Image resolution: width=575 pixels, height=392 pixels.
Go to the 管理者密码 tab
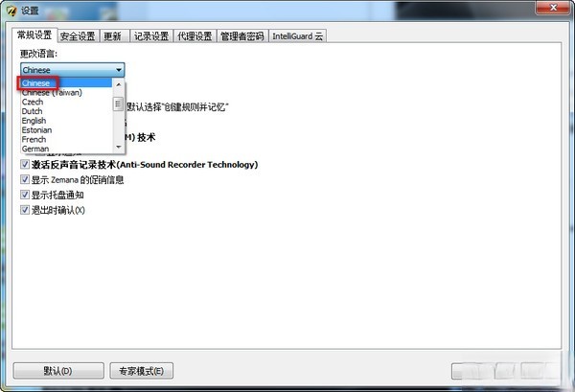[x=242, y=35]
